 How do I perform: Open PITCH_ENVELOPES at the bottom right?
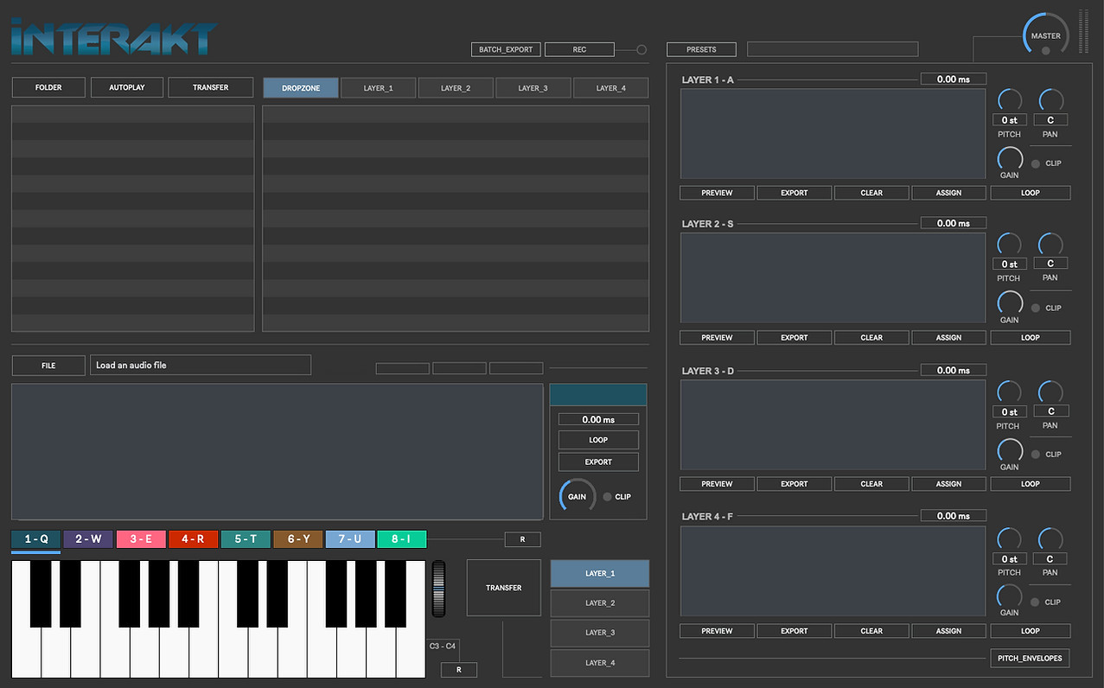(x=1030, y=658)
